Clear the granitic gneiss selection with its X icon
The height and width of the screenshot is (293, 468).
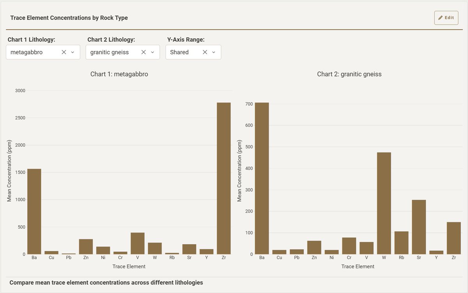pos(143,52)
